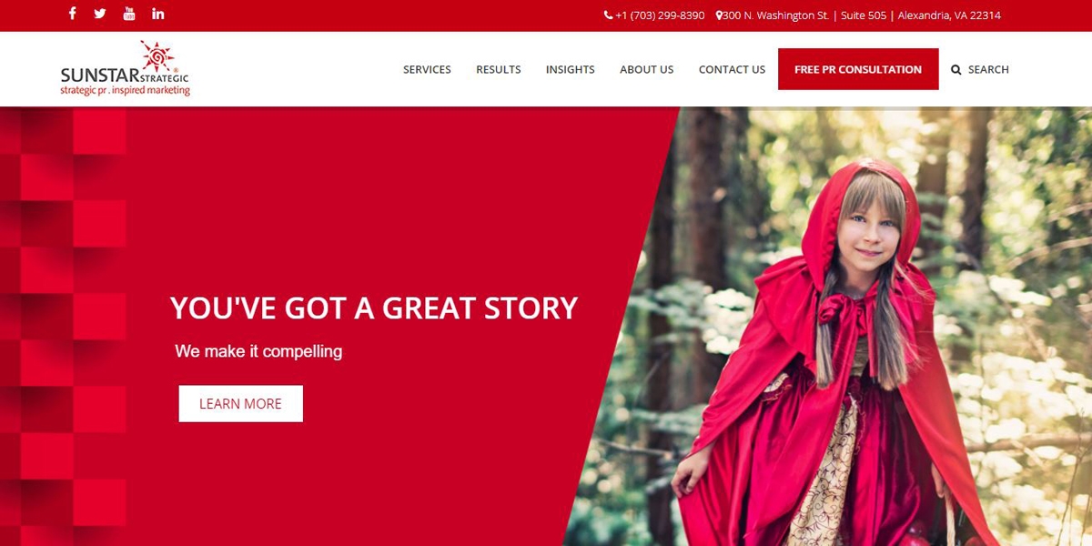Viewport: 1092px width, 546px height.
Task: Click the phone icon beside the number
Action: (x=608, y=15)
